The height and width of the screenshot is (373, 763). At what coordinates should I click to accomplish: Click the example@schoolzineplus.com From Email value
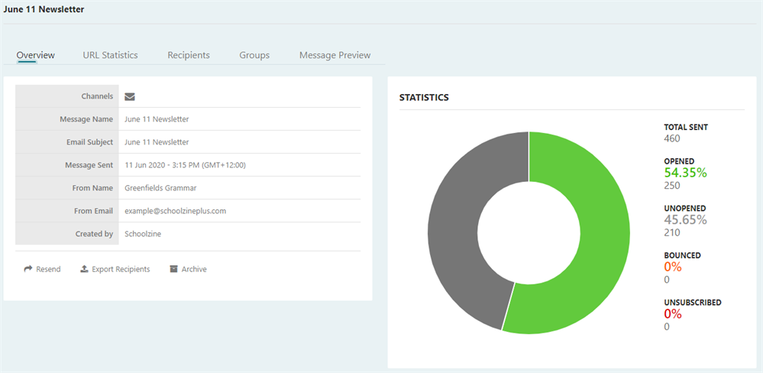coord(175,211)
